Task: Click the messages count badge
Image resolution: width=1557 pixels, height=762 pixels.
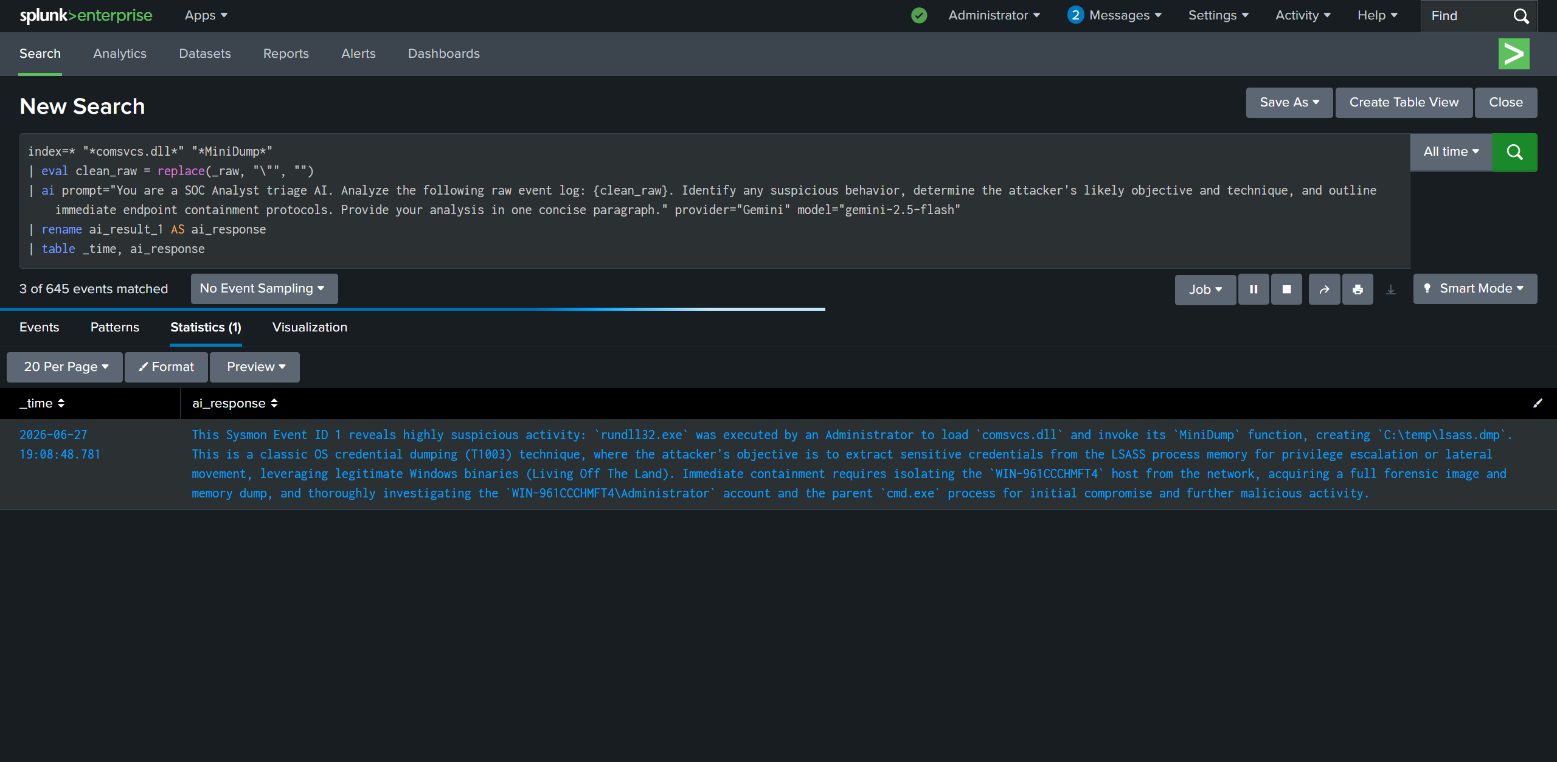Action: pos(1075,15)
